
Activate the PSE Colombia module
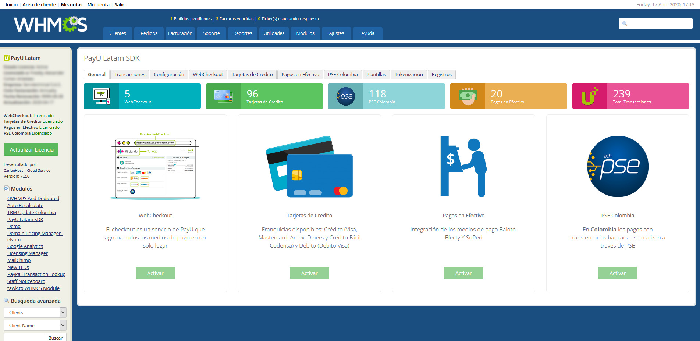click(x=618, y=273)
